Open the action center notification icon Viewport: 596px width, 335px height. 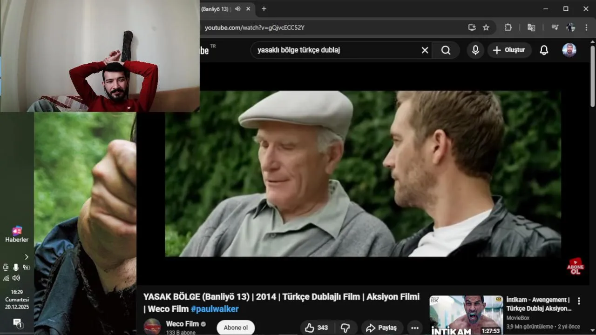tap(18, 322)
